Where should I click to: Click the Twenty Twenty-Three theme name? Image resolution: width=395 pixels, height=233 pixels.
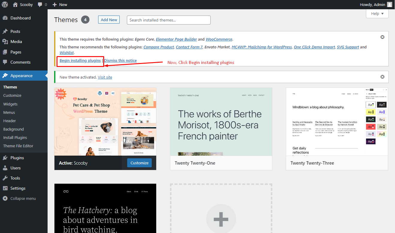312,163
